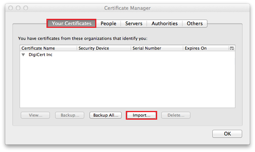The width and height of the screenshot is (255, 152).
Task: Minimize the Certificate Manager window
Action: coord(19,8)
